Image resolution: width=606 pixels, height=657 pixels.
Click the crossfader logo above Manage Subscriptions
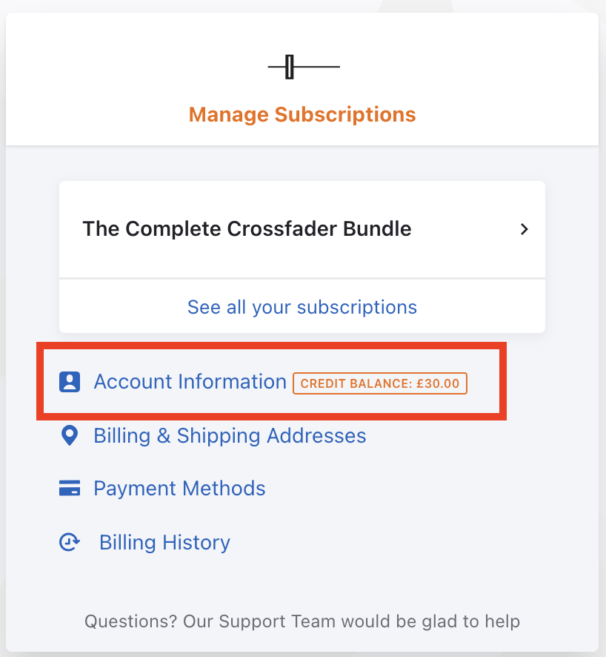(x=302, y=66)
